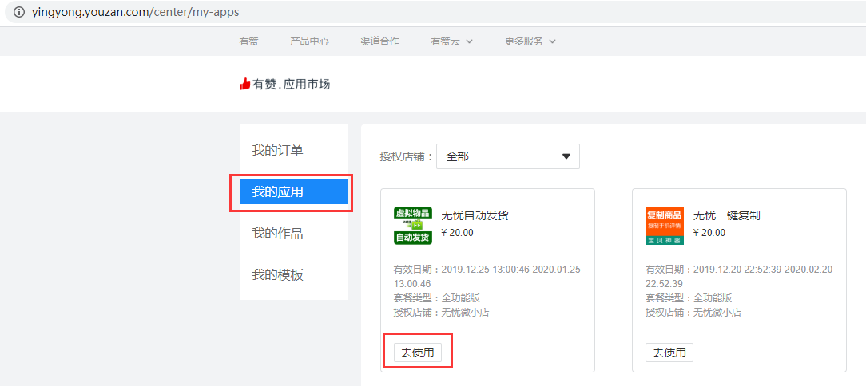This screenshot has width=866, height=386.
Task: Expand the 更多服务 menu
Action: (x=530, y=41)
